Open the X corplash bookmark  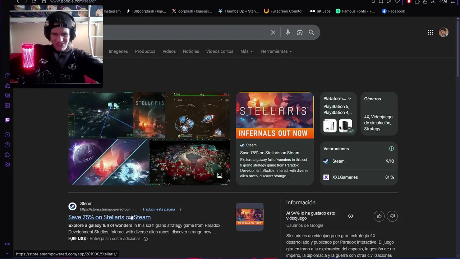click(x=192, y=11)
